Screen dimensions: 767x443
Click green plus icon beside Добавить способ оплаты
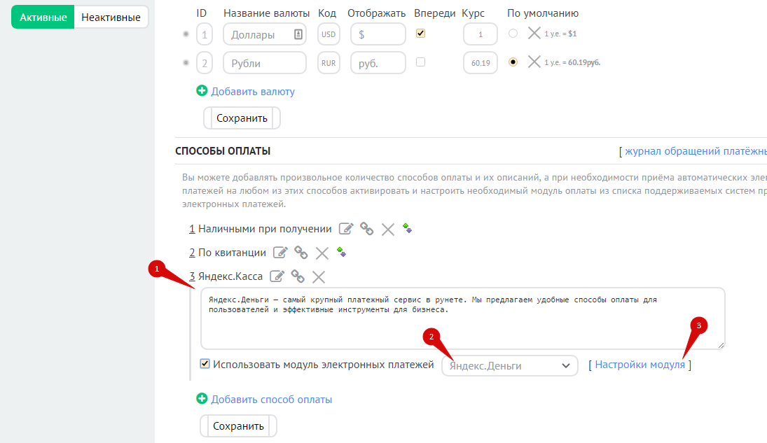tap(202, 399)
